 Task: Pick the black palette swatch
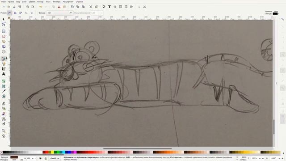pyautogui.click(x=4, y=152)
